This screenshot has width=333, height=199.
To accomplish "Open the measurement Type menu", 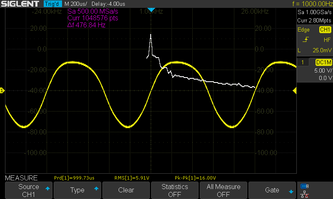I will pyautogui.click(x=77, y=190).
